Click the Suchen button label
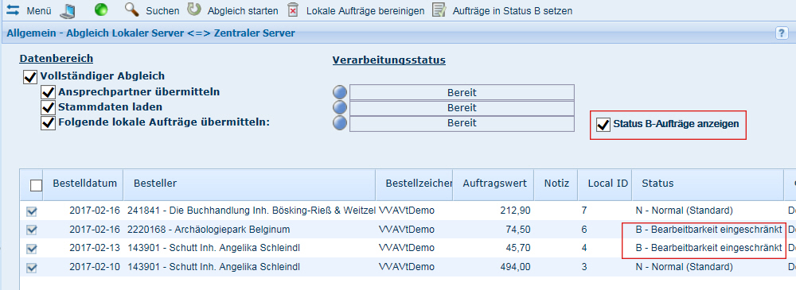The image size is (796, 290). 162,10
